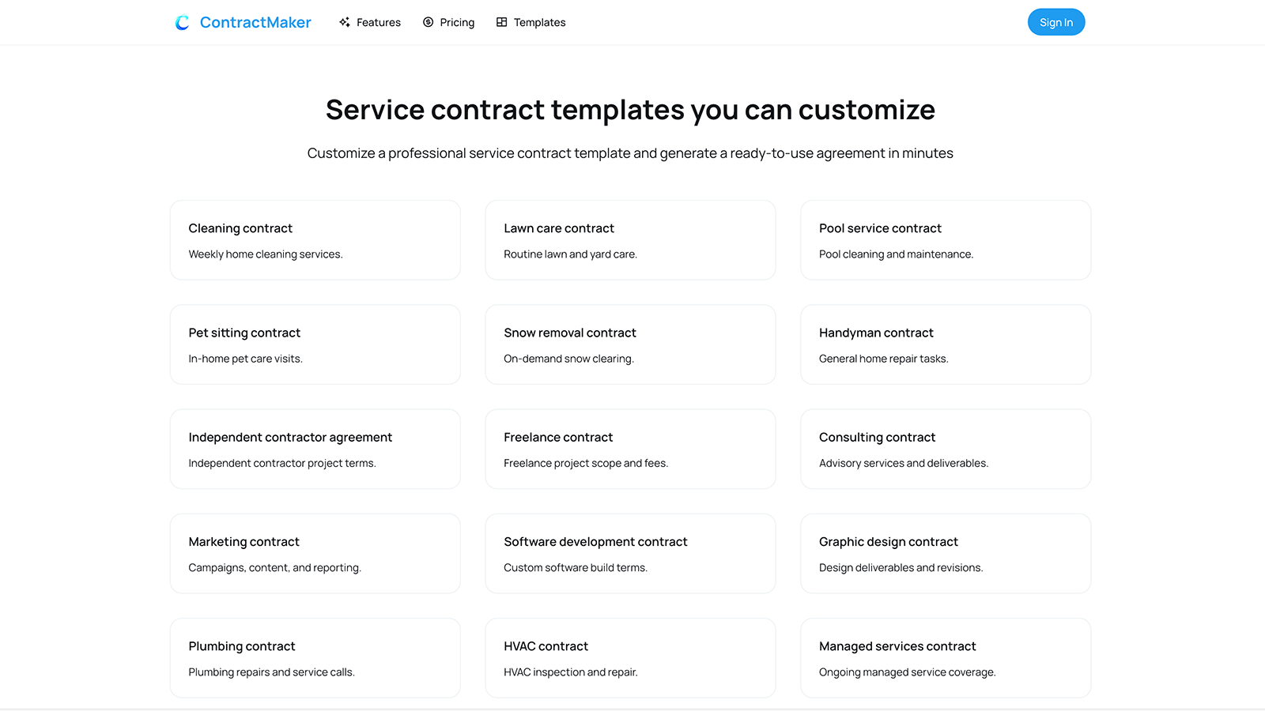Click the sparkle icon beside Features
This screenshot has height=711, width=1265.
pos(344,22)
